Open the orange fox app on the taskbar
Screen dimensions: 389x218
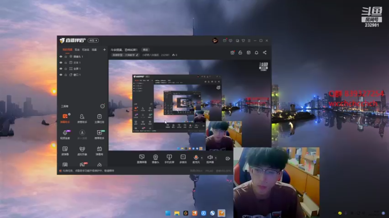[195, 213]
